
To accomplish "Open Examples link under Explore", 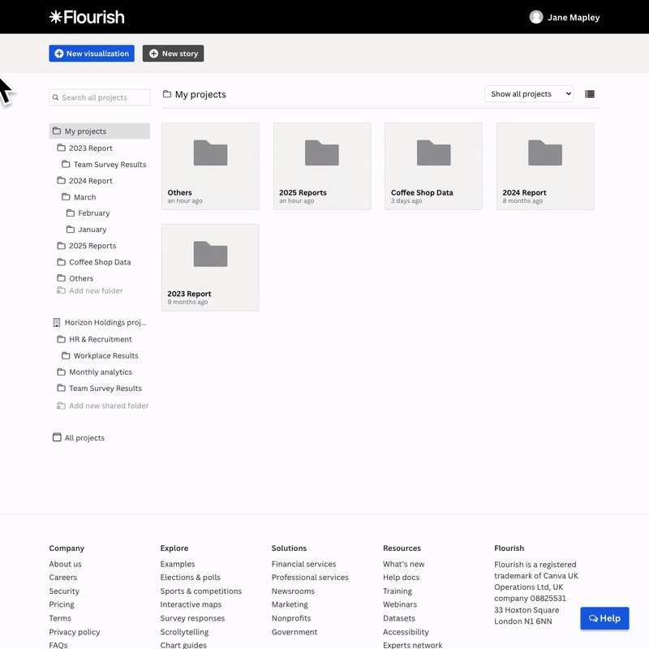I will 178,564.
